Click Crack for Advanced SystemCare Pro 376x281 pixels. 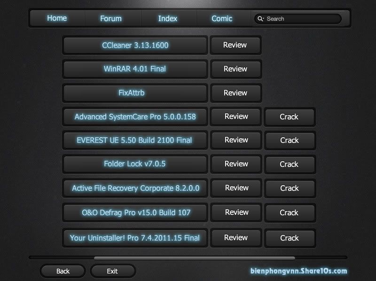290,117
